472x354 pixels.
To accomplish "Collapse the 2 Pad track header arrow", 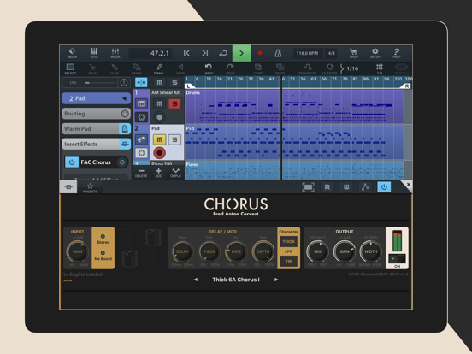I will pos(124,98).
